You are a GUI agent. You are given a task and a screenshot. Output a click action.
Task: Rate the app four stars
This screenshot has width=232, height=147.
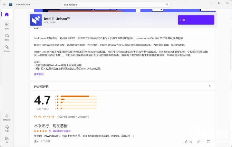(x=49, y=117)
